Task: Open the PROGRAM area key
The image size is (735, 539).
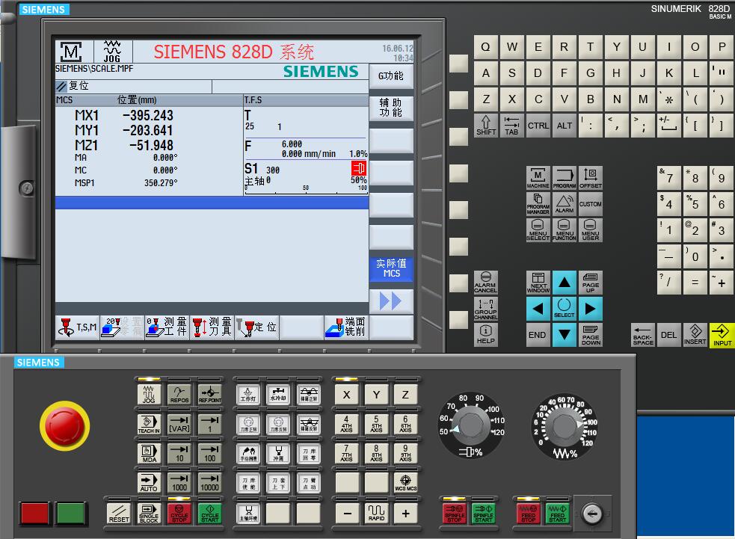Action: click(564, 178)
